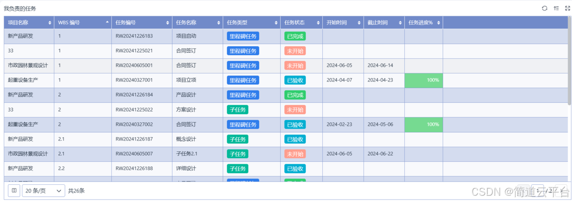Select task number RW20240605001
Screen dimensions: 572x201
coord(134,65)
